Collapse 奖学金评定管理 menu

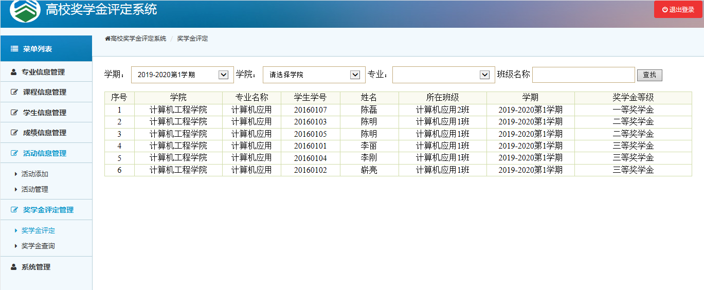[46, 210]
